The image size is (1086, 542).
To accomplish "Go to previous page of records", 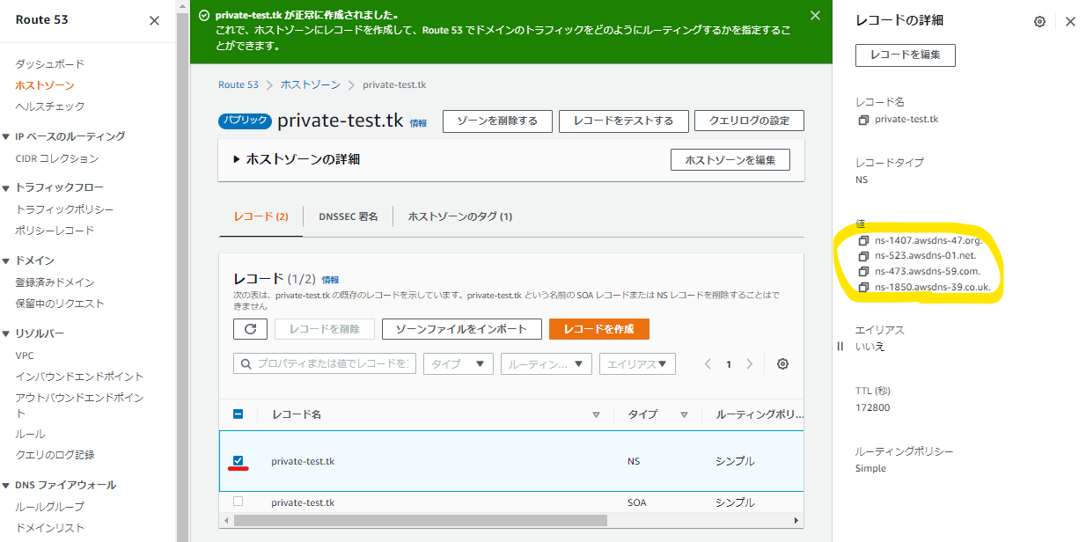I will click(x=708, y=364).
